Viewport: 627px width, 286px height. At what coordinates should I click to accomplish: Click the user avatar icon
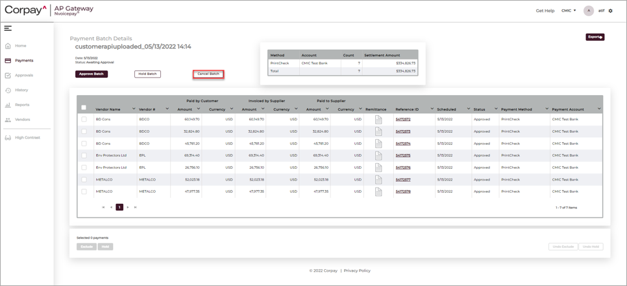589,11
